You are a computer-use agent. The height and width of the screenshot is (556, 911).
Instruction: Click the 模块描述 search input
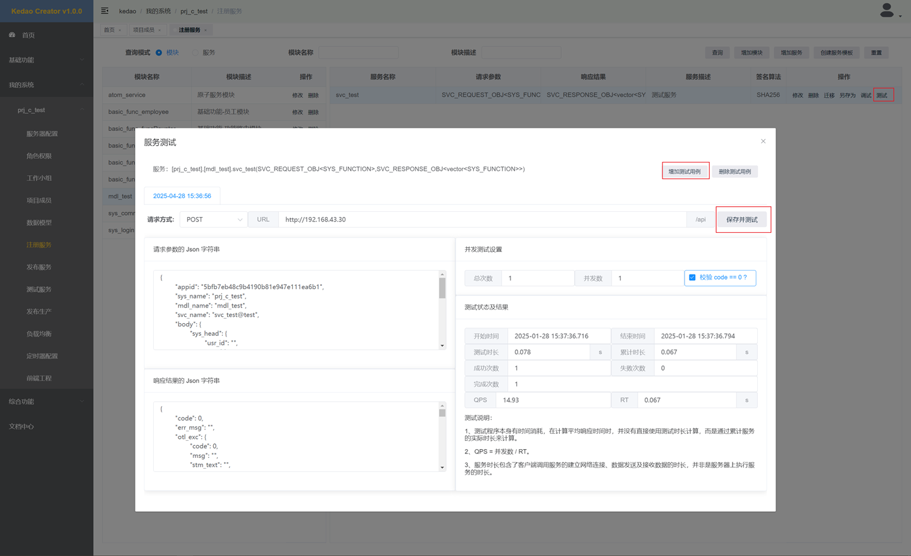[x=521, y=53]
